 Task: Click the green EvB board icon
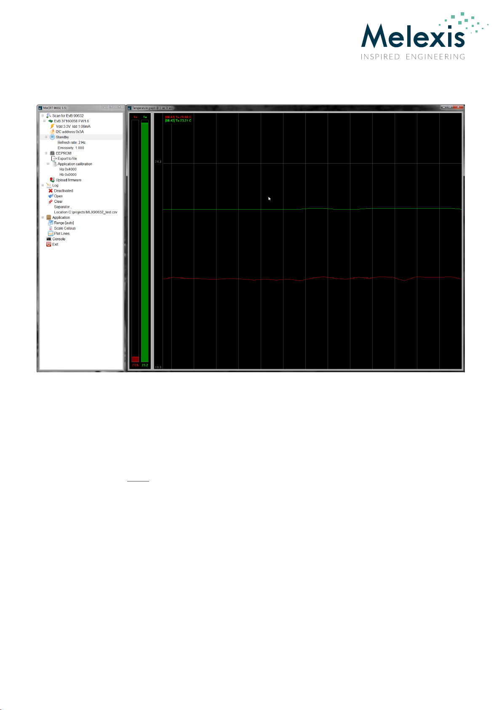tap(51, 121)
